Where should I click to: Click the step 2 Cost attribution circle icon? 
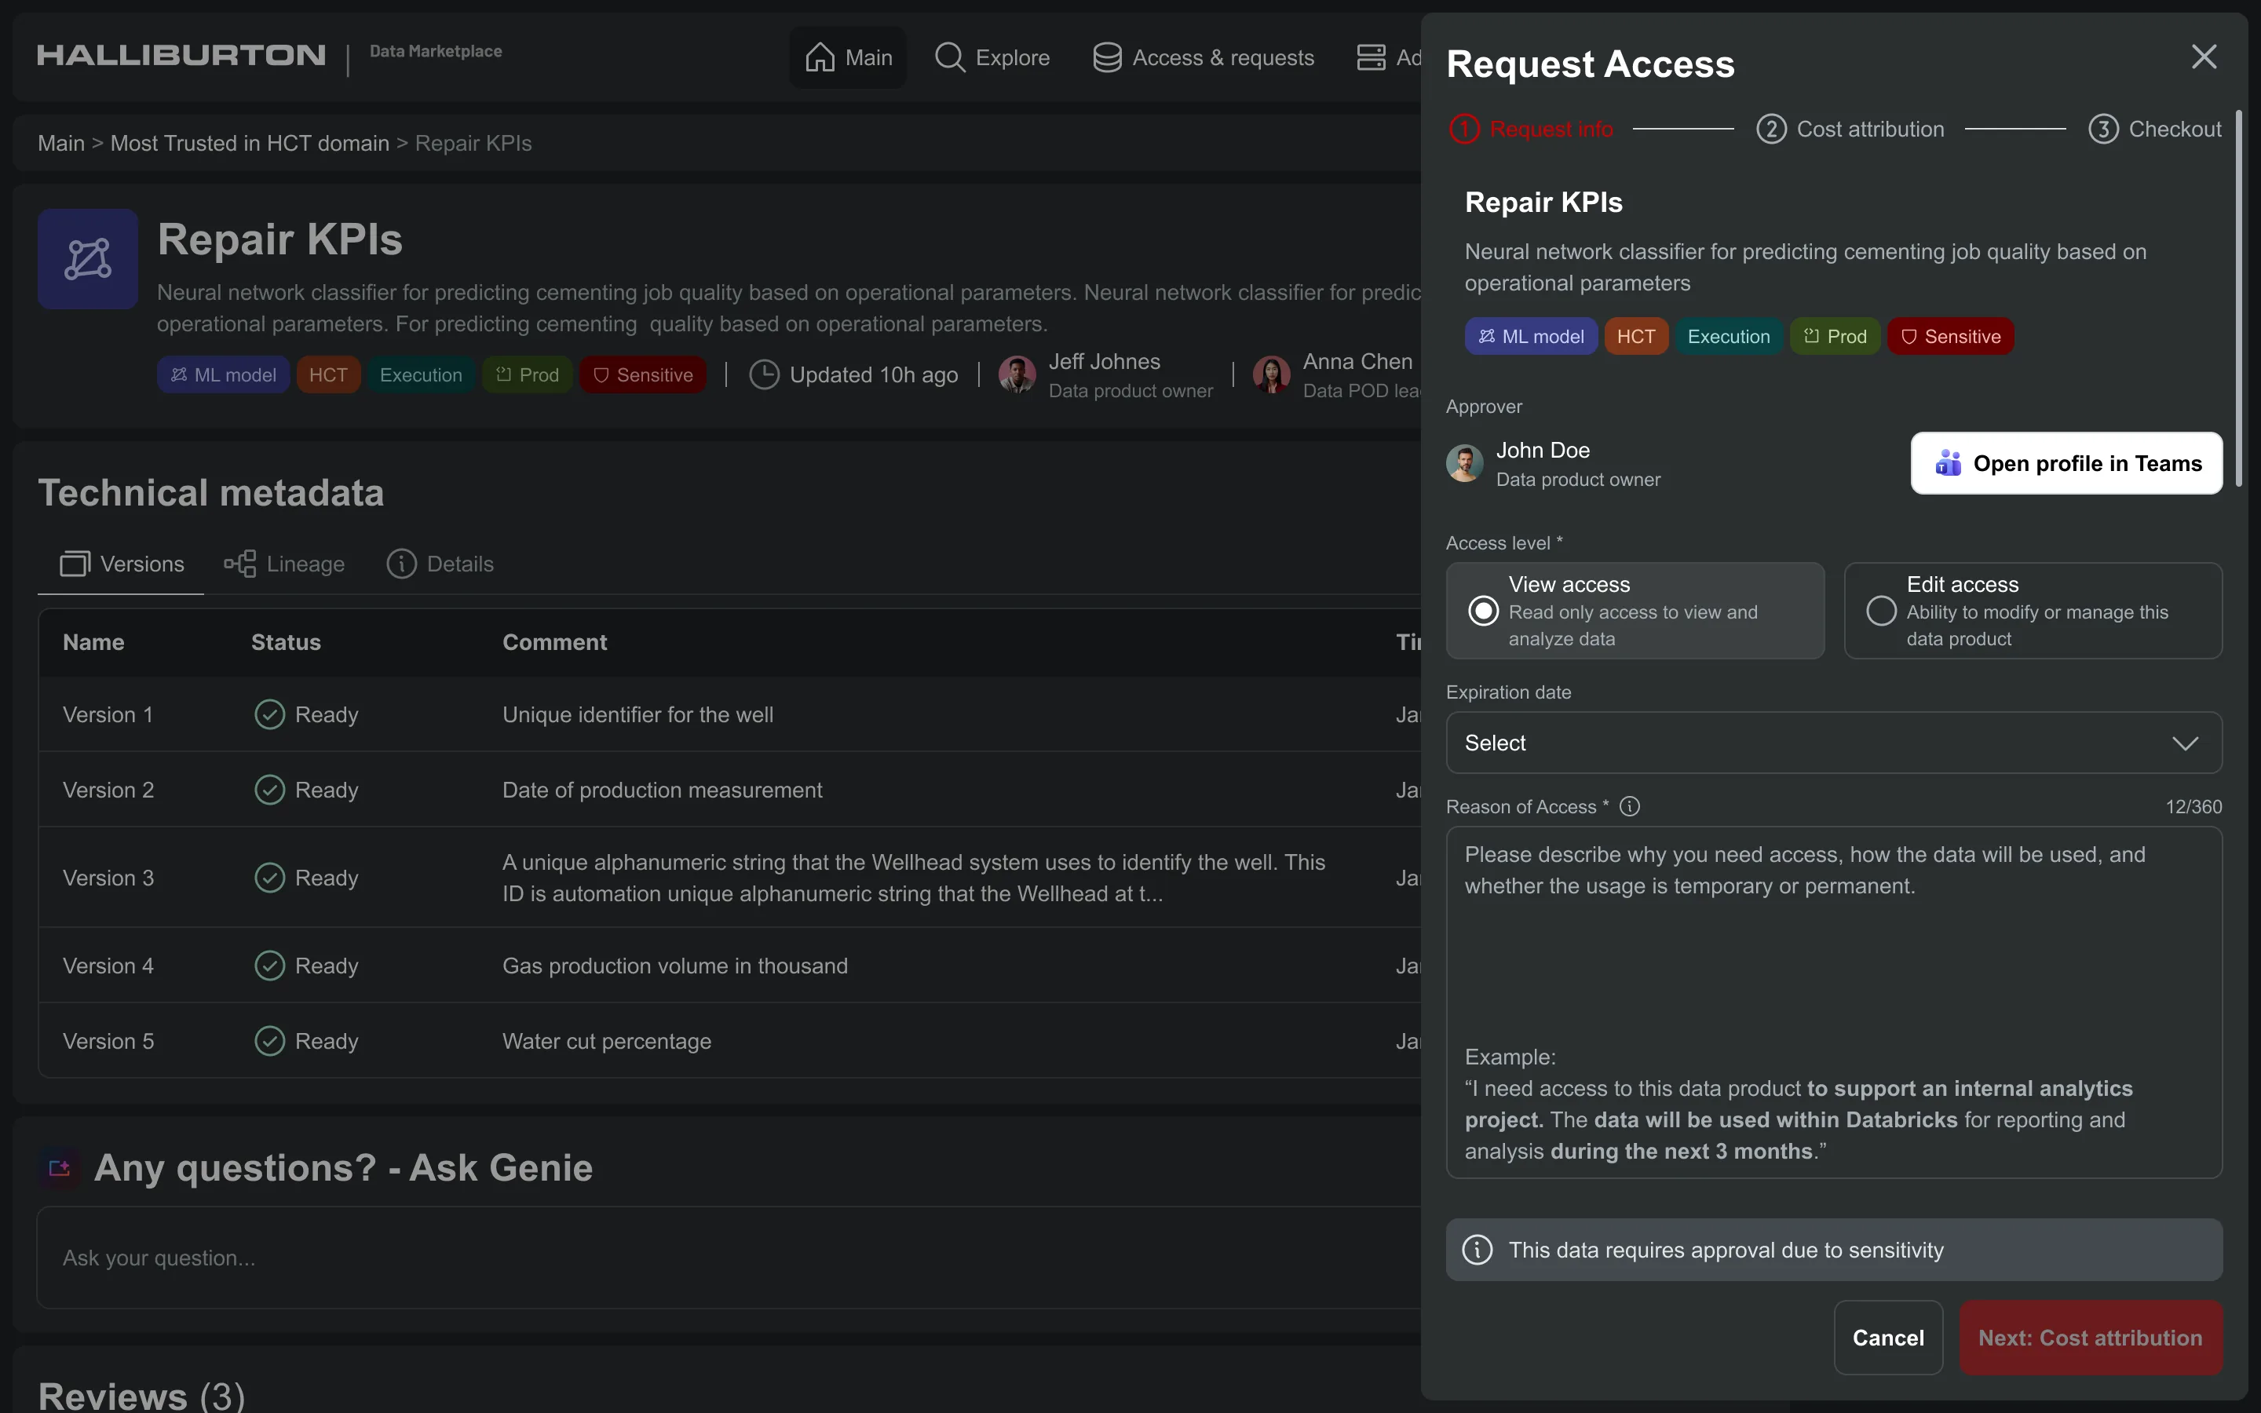pyautogui.click(x=1771, y=129)
